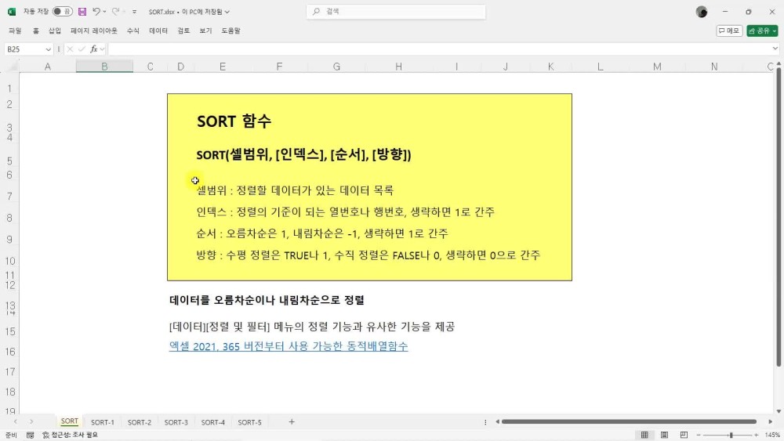Switch to Page Break Preview icon
The image size is (784, 441).
click(682, 435)
